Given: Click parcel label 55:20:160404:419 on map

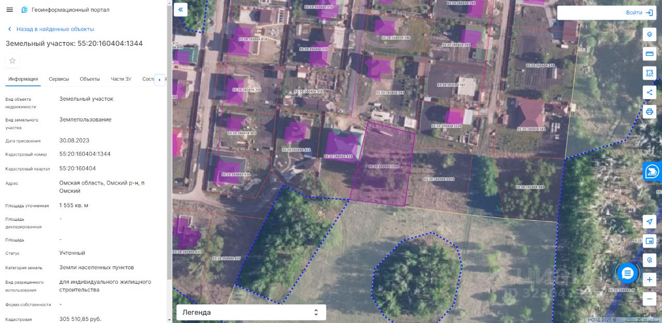Looking at the screenshot, I should 338,156.
